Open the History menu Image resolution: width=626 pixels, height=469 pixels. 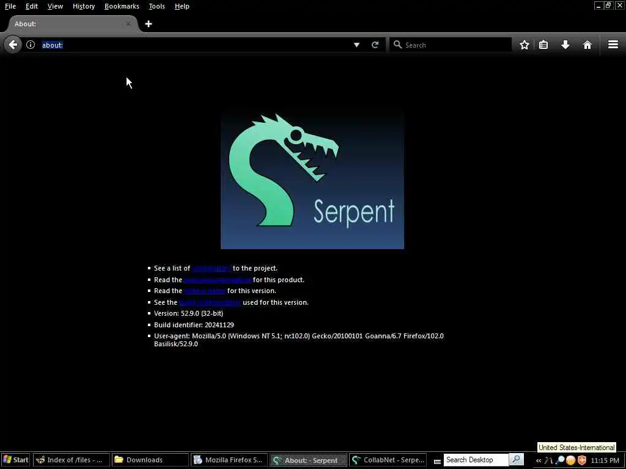click(84, 6)
